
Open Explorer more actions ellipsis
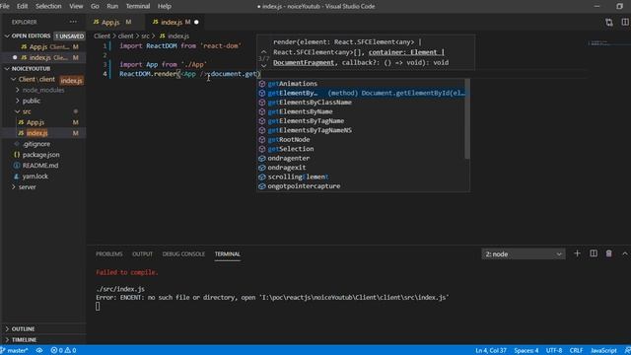pos(73,22)
